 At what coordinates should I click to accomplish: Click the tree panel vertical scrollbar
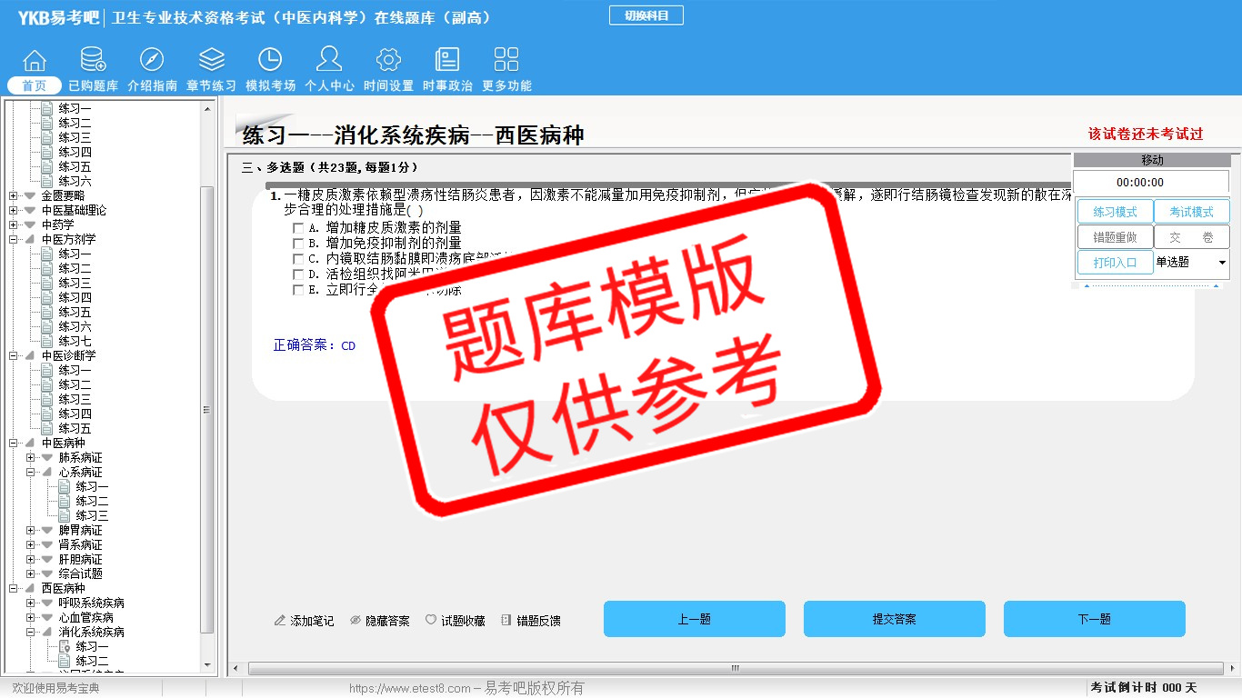coord(207,408)
